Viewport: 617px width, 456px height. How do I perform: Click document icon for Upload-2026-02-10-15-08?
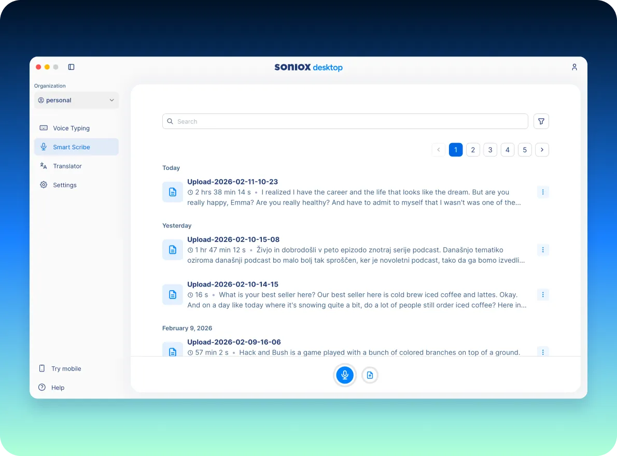[172, 250]
